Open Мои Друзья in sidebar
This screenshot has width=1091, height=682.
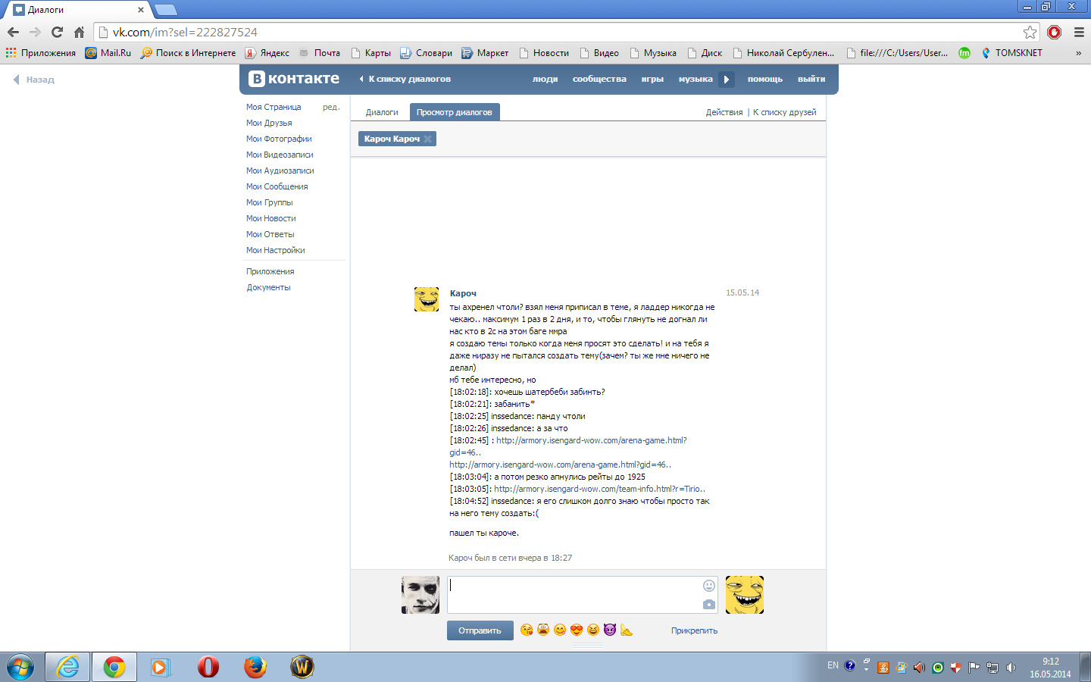(269, 123)
